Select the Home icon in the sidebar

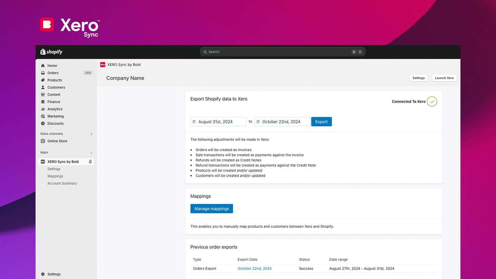click(x=43, y=65)
